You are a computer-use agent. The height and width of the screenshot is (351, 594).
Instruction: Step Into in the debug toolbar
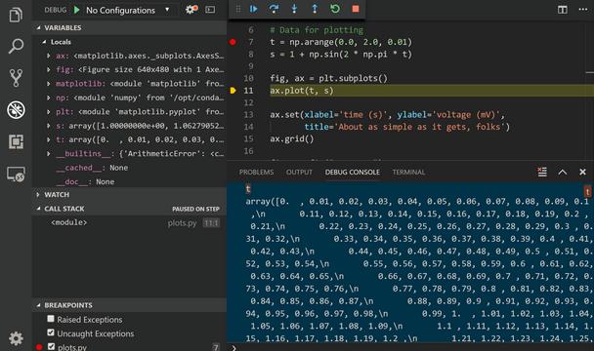(x=294, y=9)
